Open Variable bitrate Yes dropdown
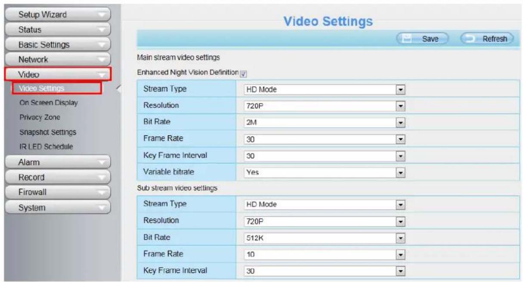This screenshot has height=282, width=523. pos(325,172)
